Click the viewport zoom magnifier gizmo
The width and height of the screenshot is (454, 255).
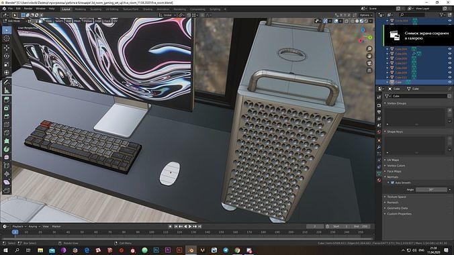click(x=369, y=48)
